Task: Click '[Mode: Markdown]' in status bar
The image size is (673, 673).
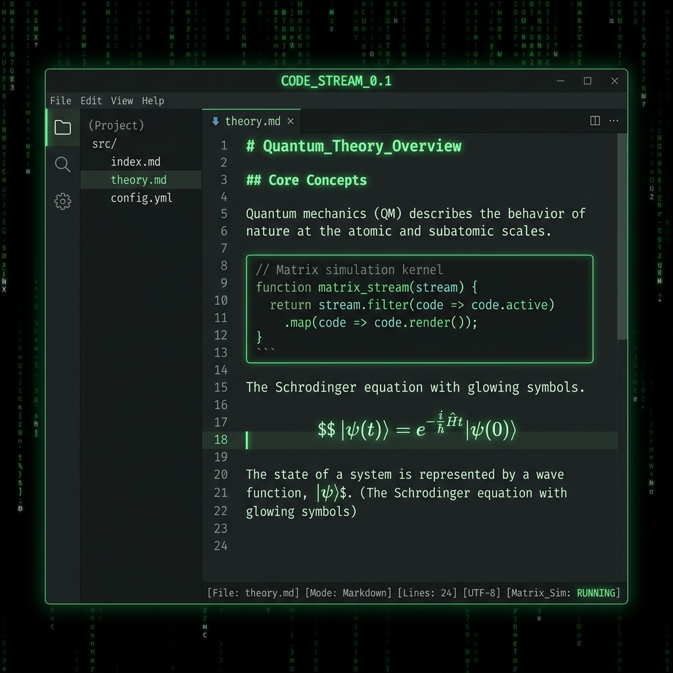Action: (348, 593)
